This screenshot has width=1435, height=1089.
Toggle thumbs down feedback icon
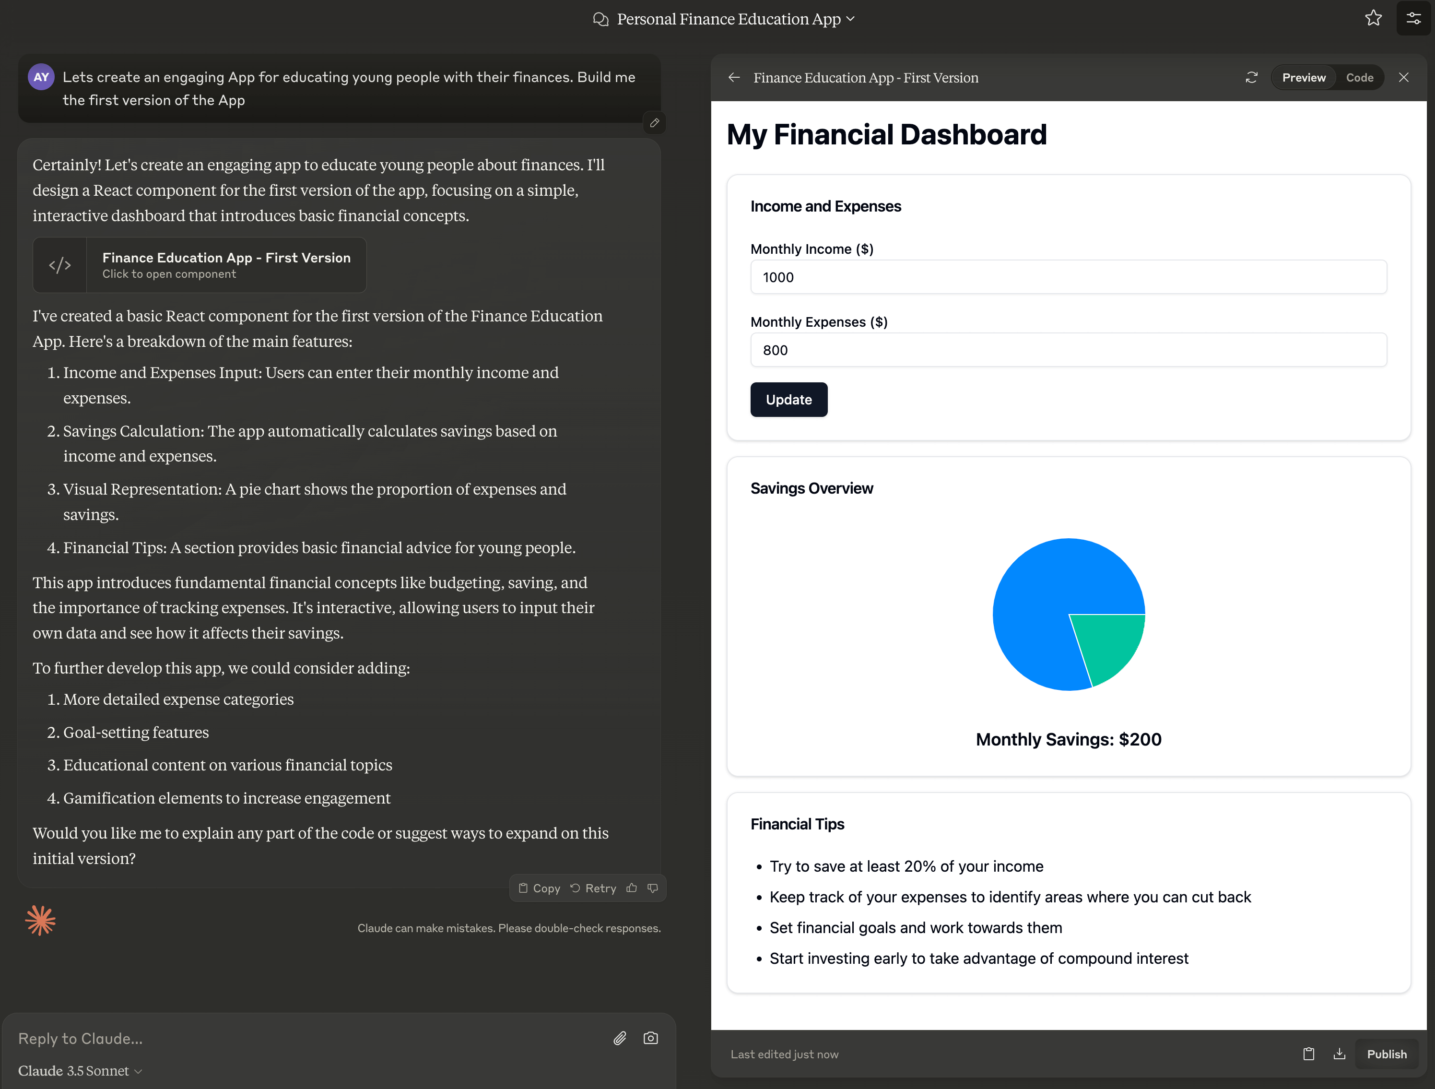653,888
